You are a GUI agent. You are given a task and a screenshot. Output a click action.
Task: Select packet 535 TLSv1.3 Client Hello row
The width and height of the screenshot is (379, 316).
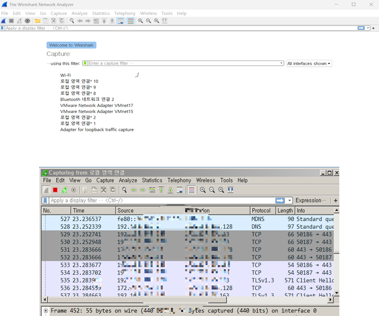(188, 280)
